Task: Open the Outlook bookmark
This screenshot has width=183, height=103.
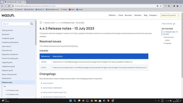Action: point(79,9)
